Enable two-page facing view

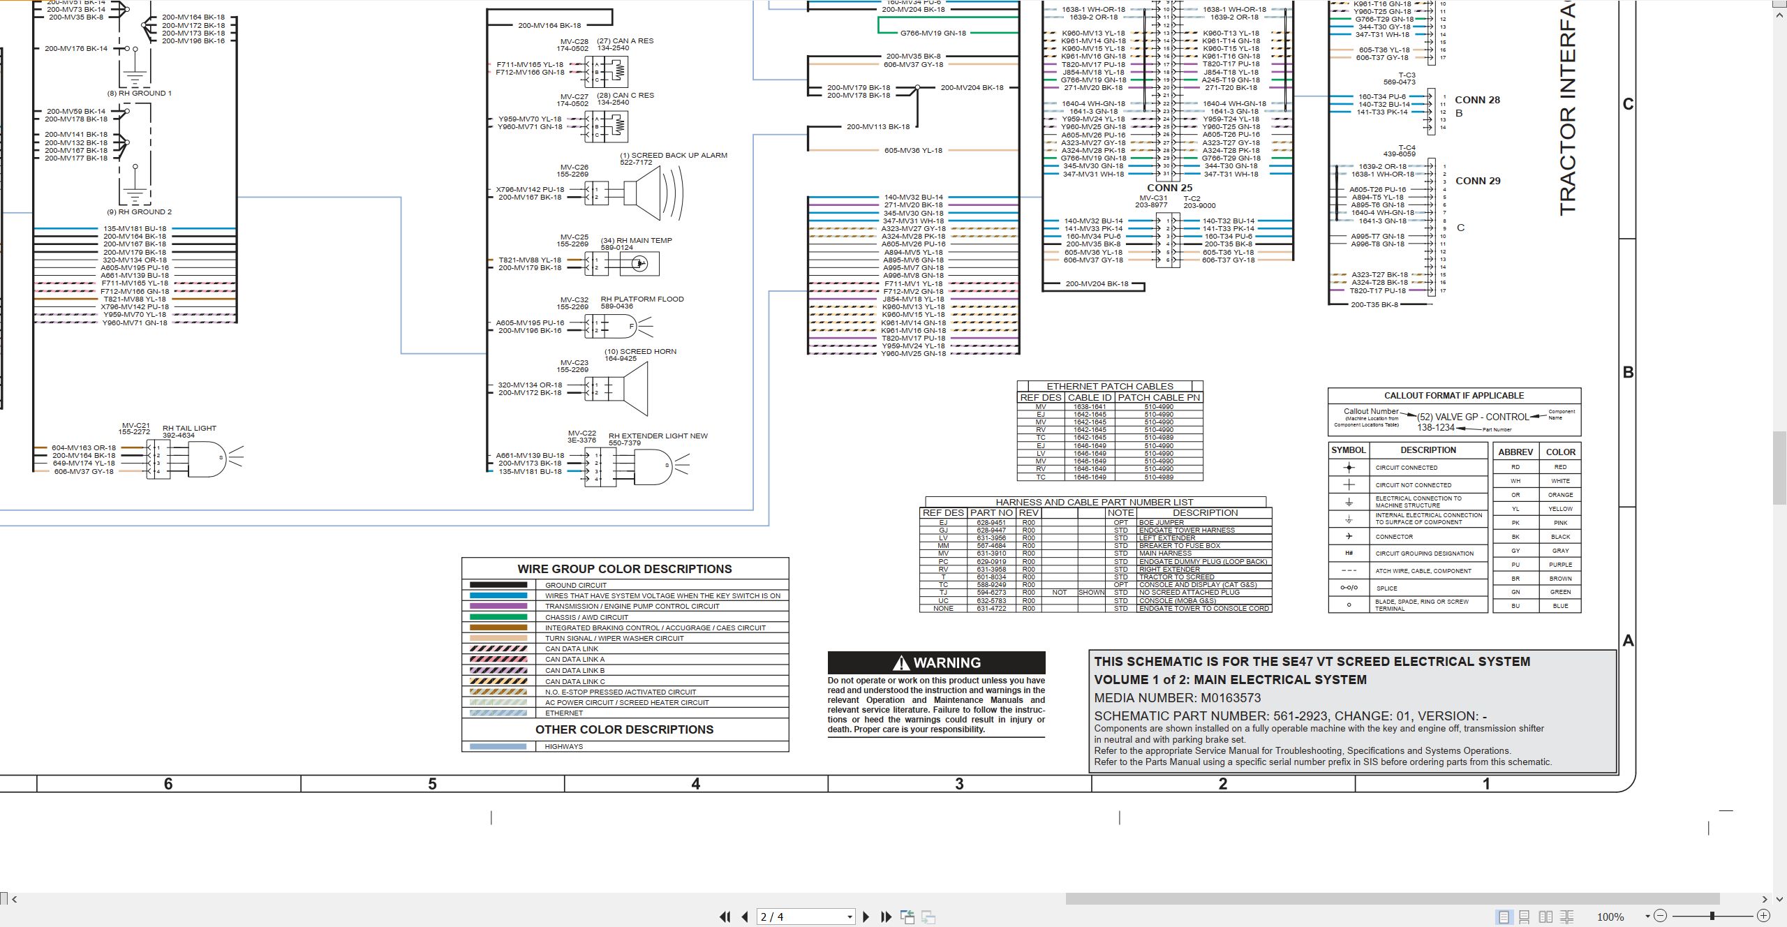tap(1546, 917)
